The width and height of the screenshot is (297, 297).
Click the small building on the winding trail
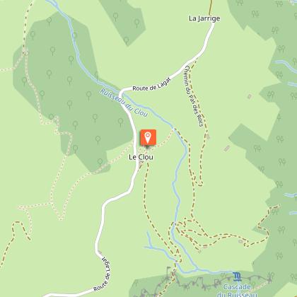pyautogui.click(x=240, y=242)
